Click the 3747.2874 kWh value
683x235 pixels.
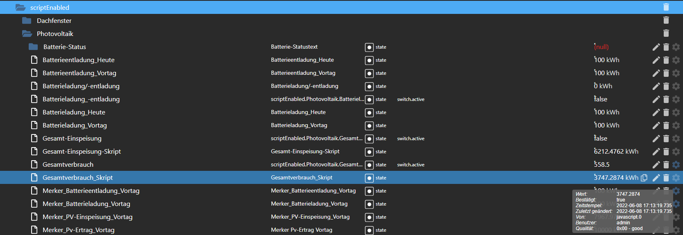616,177
